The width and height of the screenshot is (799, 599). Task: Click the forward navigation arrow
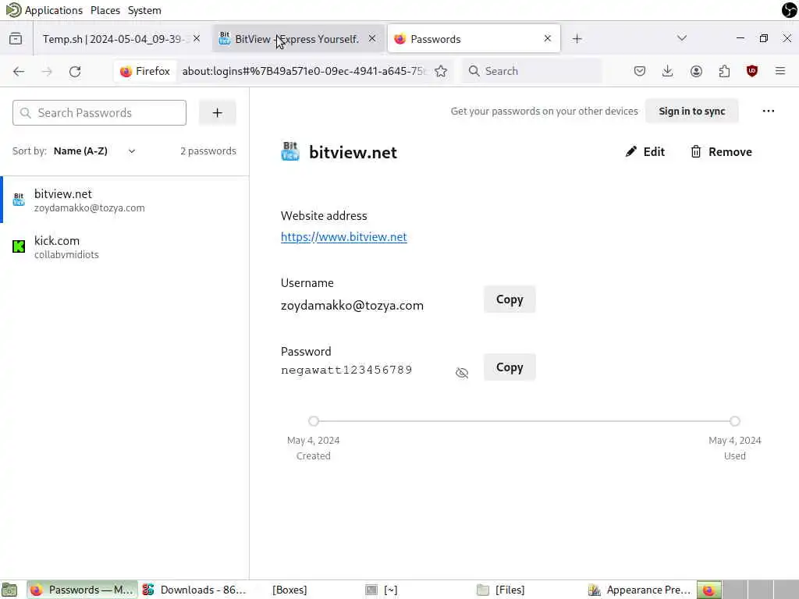click(x=47, y=71)
